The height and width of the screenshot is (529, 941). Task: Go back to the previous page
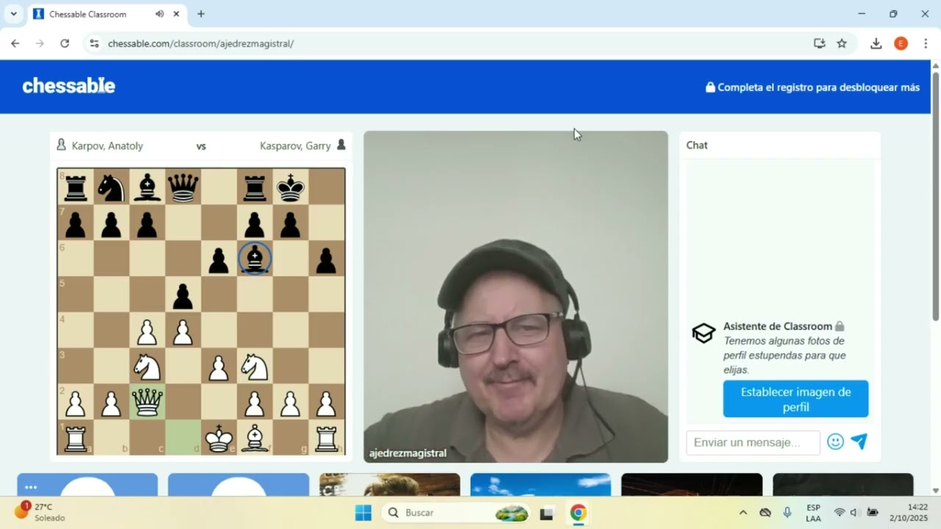[15, 43]
